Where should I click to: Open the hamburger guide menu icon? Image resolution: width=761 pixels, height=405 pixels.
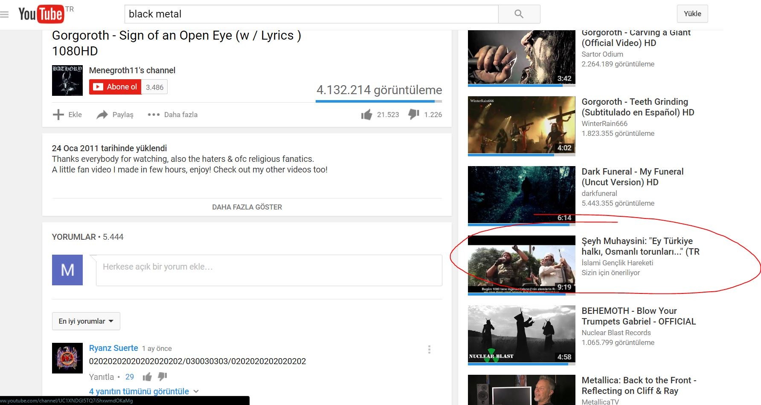[x=4, y=14]
